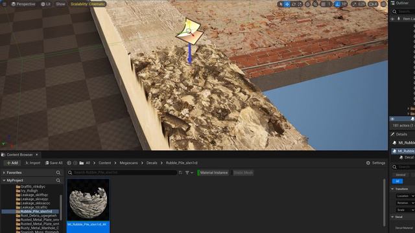Screen dimensions: 415x233
Task: Focus the Search Rubble_Pile asset field
Action: [x=123, y=173]
